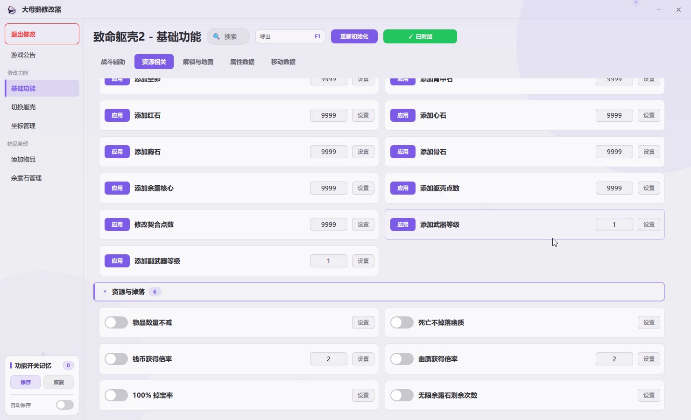This screenshot has height=420, width=691.
Task: Click the 添加骨石 value field
Action: pos(614,152)
